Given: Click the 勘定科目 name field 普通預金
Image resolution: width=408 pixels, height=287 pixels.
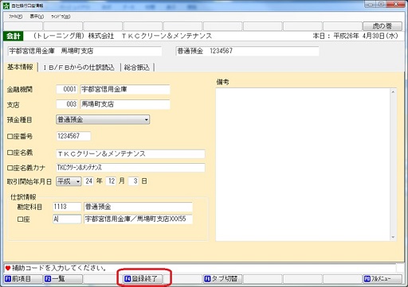Looking at the screenshot, I should click(138, 207).
